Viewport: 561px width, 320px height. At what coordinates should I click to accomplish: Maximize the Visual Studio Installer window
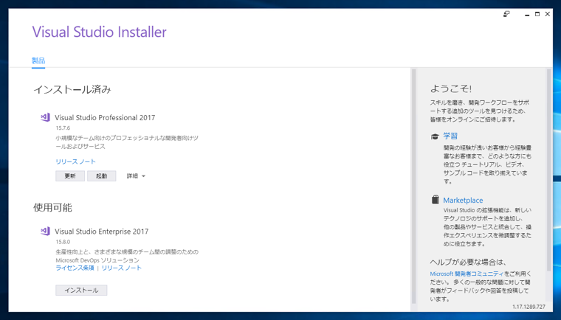(x=537, y=14)
